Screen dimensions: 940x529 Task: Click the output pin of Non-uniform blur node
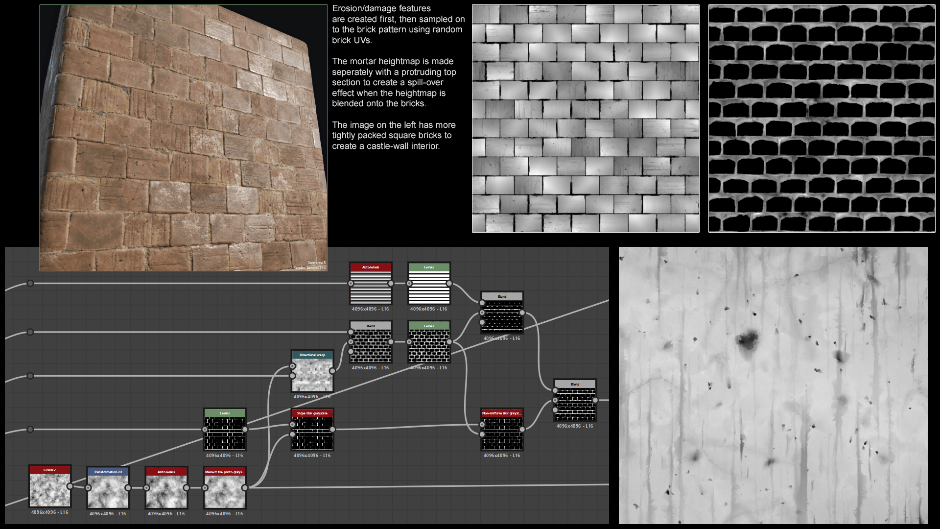point(522,430)
